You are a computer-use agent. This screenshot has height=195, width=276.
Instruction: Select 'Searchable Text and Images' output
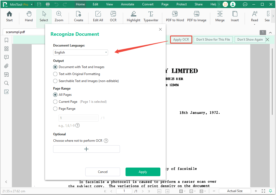point(55,81)
